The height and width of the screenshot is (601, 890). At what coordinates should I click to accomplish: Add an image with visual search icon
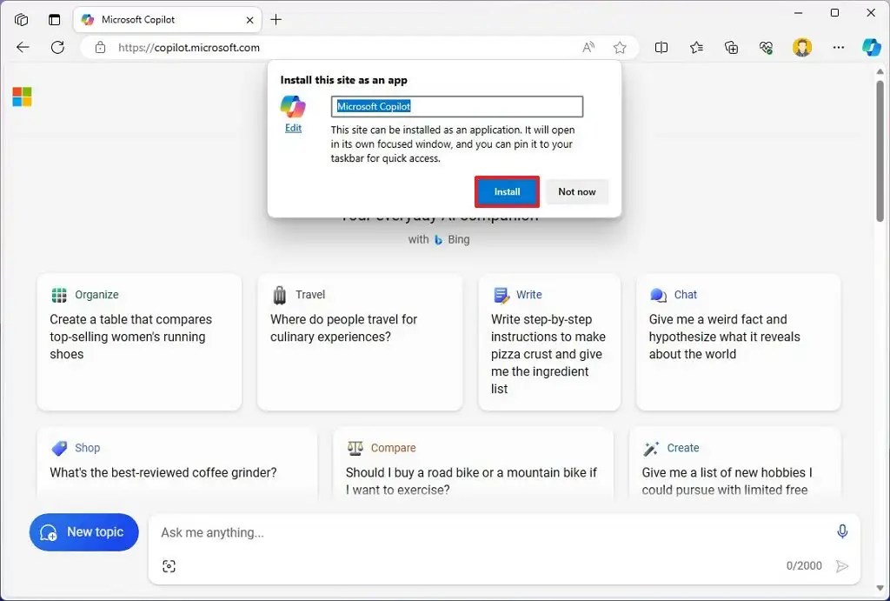point(169,566)
